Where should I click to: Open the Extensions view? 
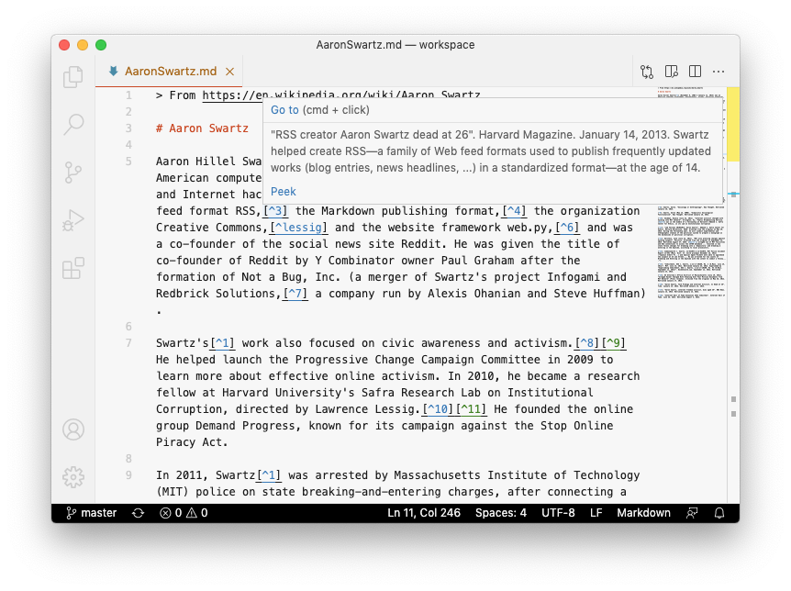tap(73, 268)
